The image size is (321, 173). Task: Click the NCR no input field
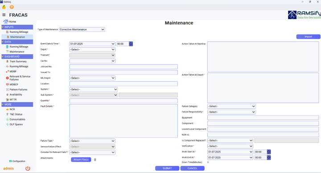point(263,135)
